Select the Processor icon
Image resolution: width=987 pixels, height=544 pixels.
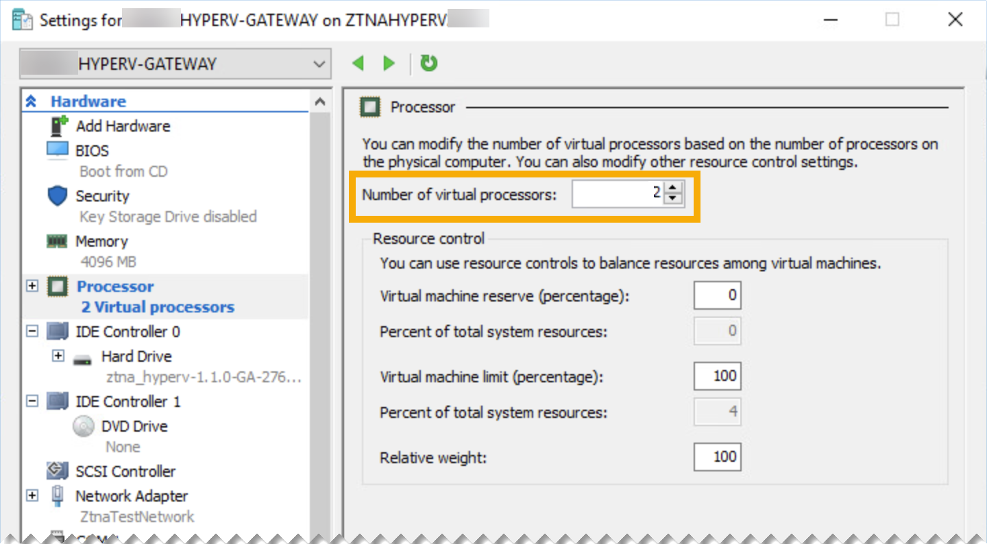coord(73,286)
